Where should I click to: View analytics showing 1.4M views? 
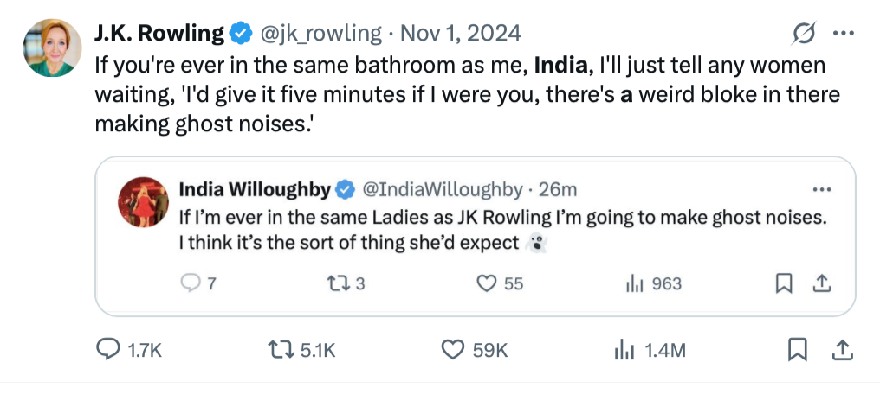coord(624,349)
